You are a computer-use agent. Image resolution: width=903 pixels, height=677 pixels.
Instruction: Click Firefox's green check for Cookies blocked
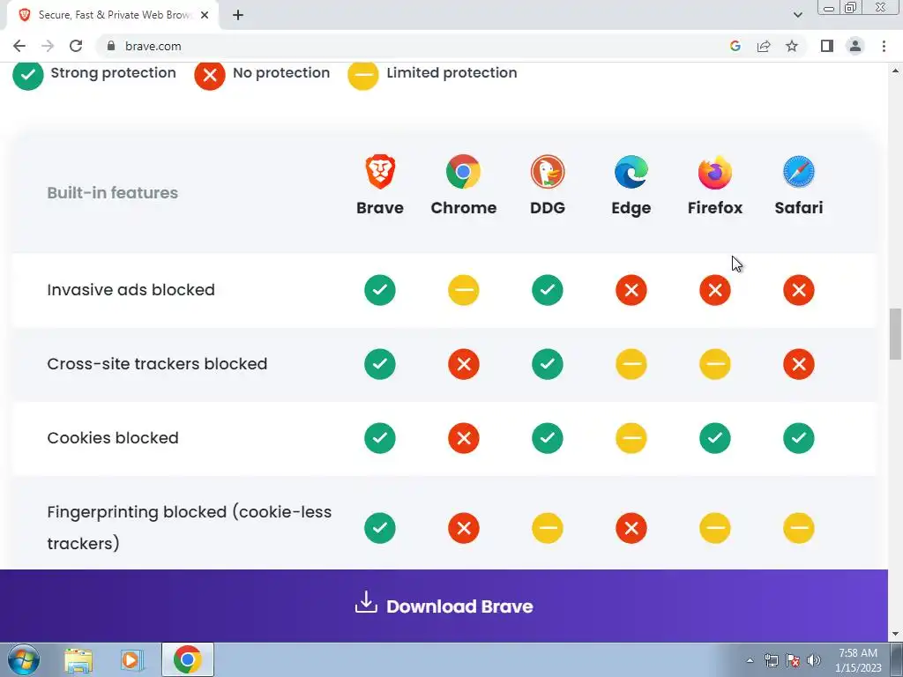click(714, 438)
